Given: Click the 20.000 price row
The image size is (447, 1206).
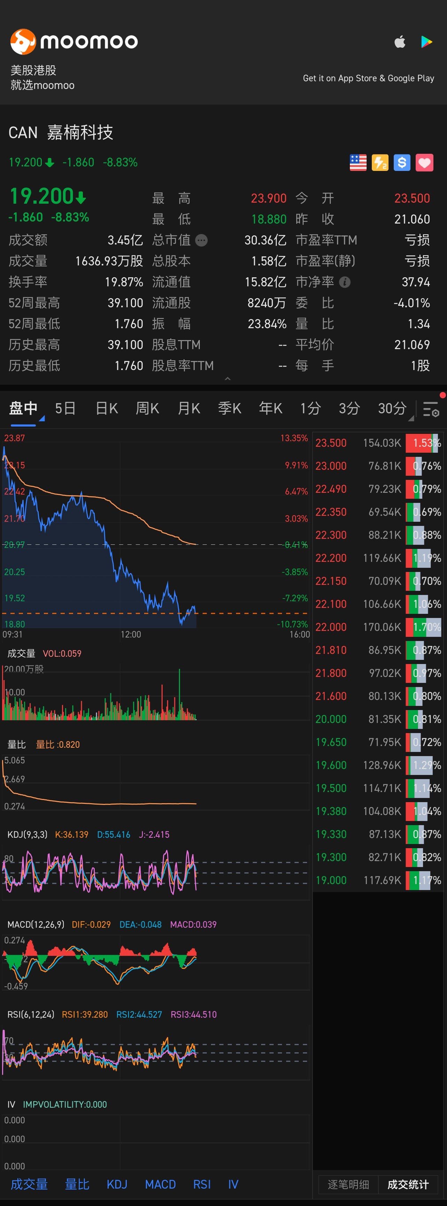Looking at the screenshot, I should click(x=377, y=719).
